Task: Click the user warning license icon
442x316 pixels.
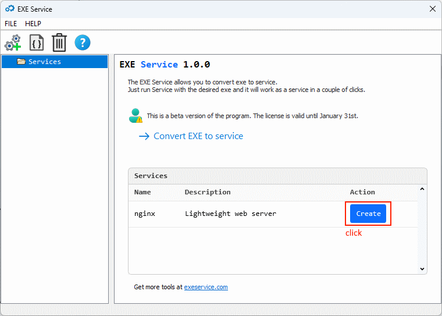Action: [136, 116]
